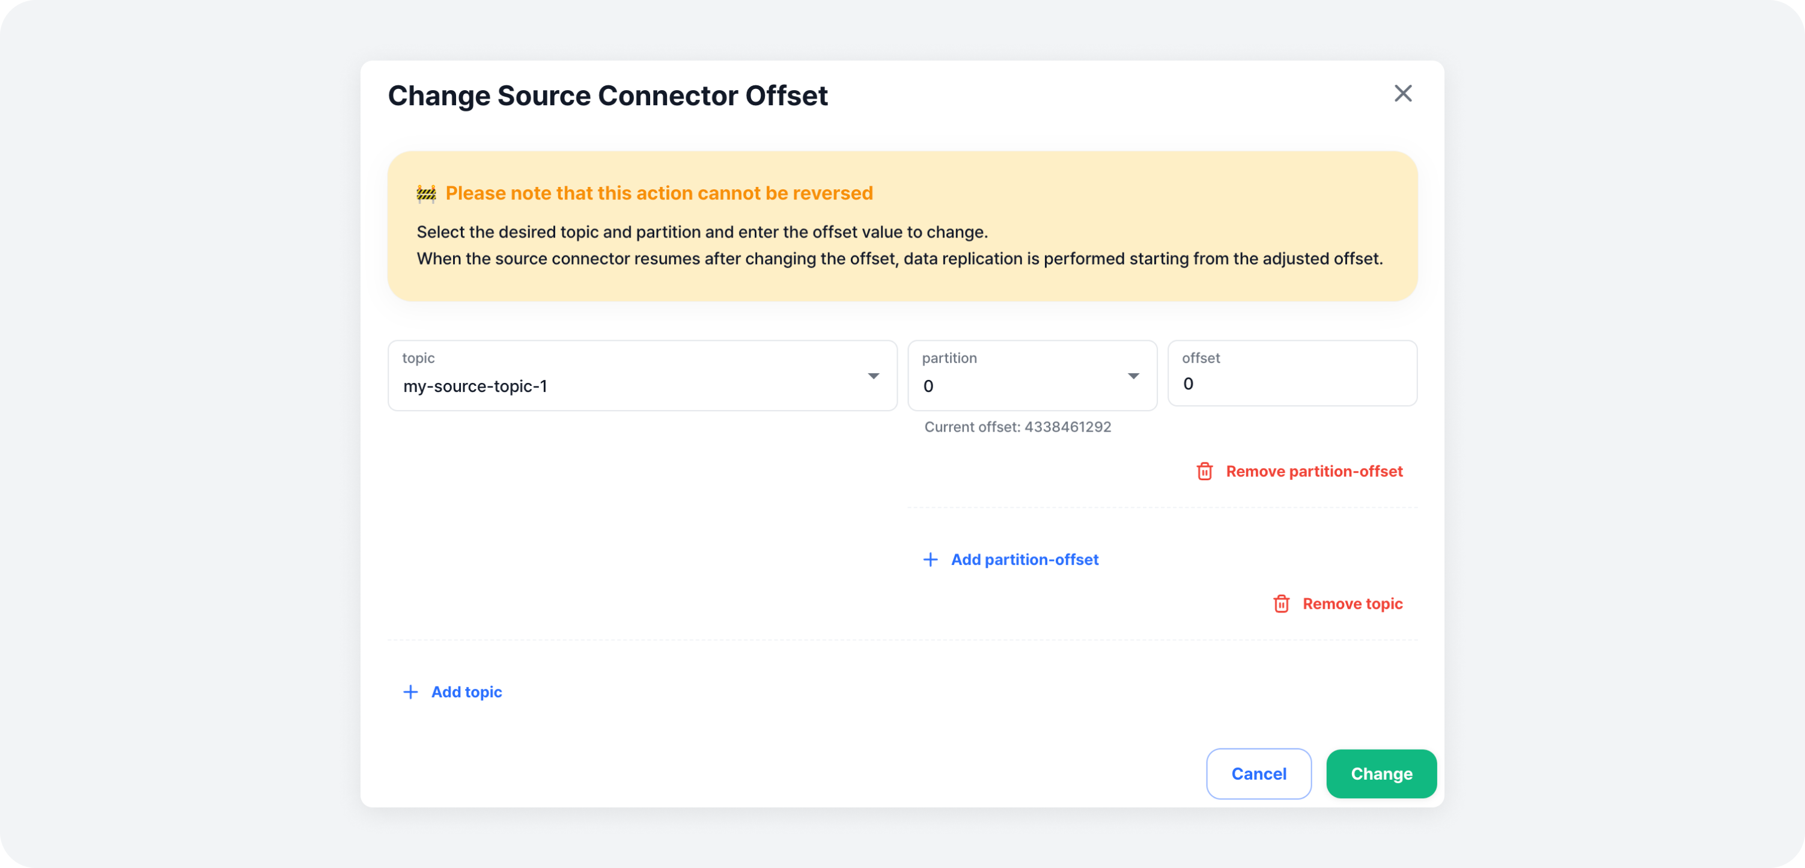Expand the topic field's dropdown arrow

coord(873,376)
